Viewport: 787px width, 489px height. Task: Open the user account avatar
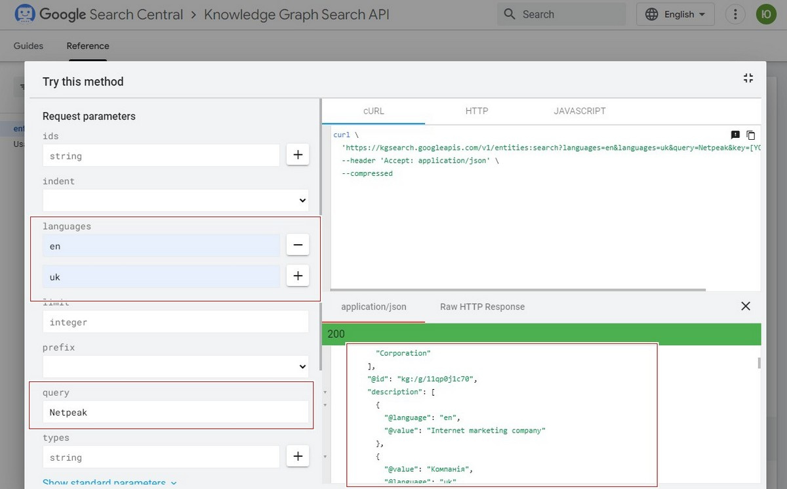[x=766, y=14]
